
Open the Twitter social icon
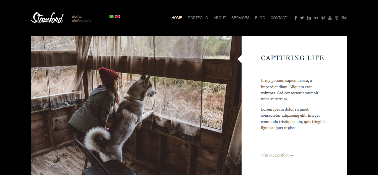click(x=302, y=18)
